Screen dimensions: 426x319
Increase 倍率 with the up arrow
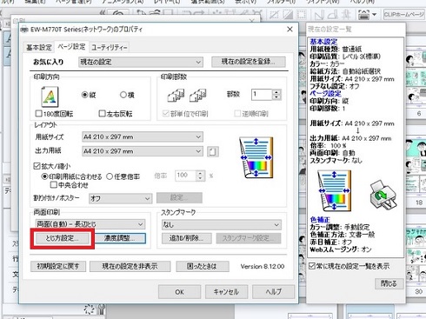(200, 173)
